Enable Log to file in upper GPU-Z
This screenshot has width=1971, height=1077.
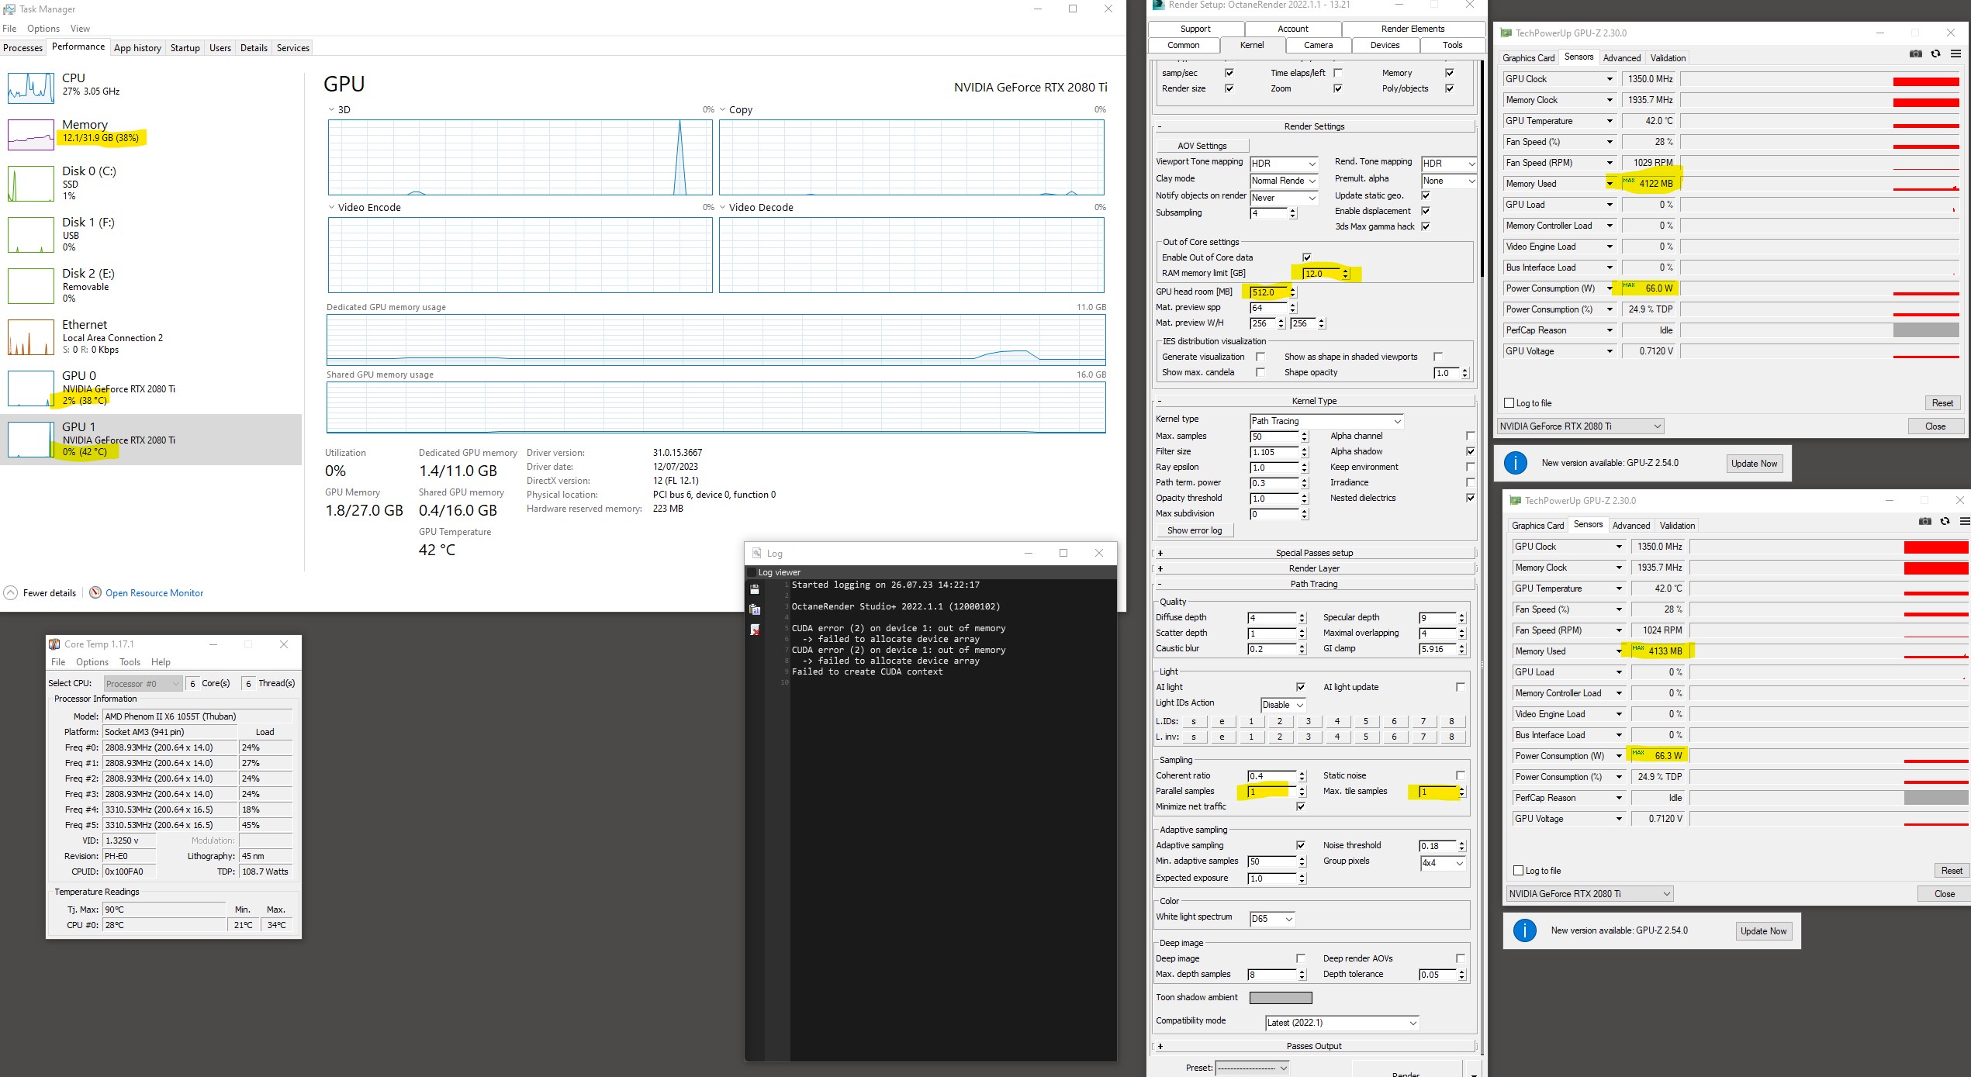click(1509, 403)
